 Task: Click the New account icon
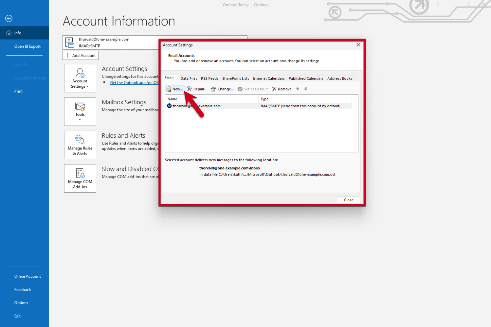click(169, 89)
